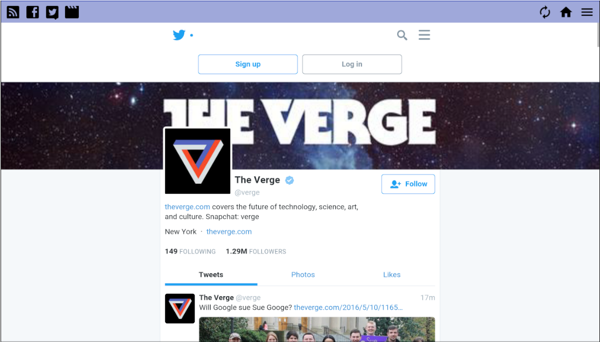Open Twitter search magnifier icon
Image resolution: width=600 pixels, height=342 pixels.
(x=402, y=35)
